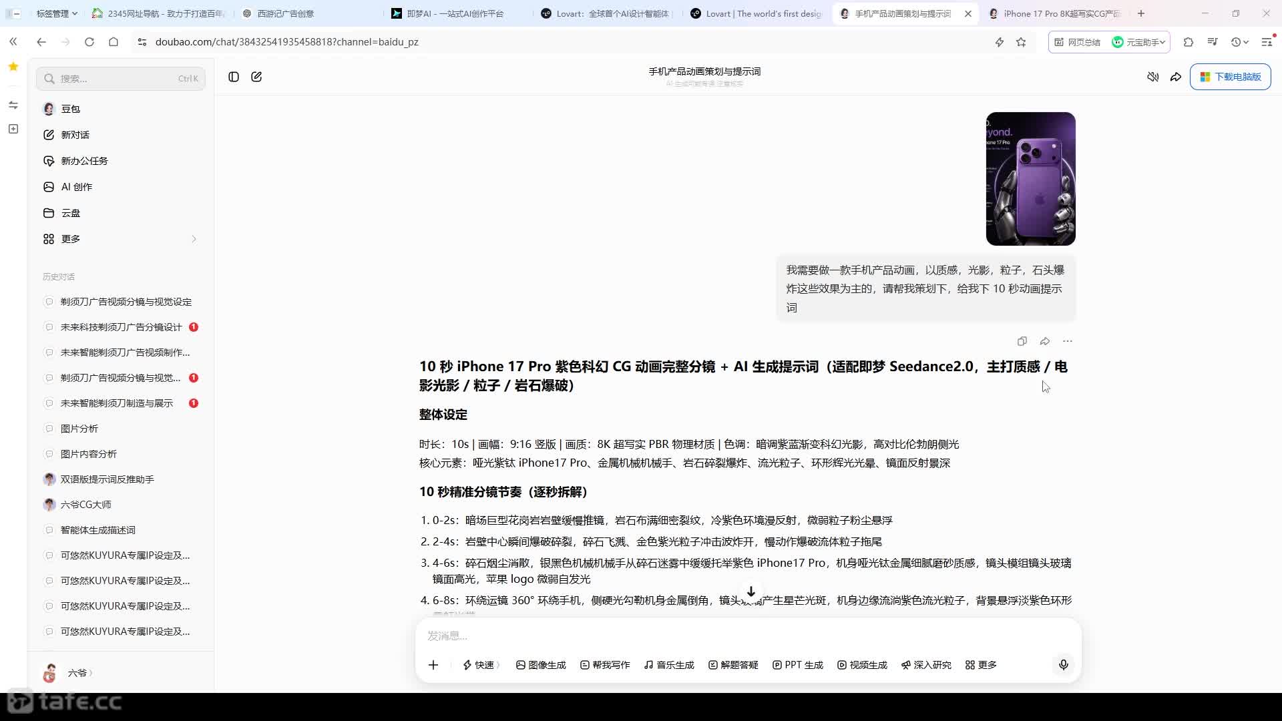Screen dimensions: 1282x721
Task: Reload the current page
Action: tap(89, 42)
